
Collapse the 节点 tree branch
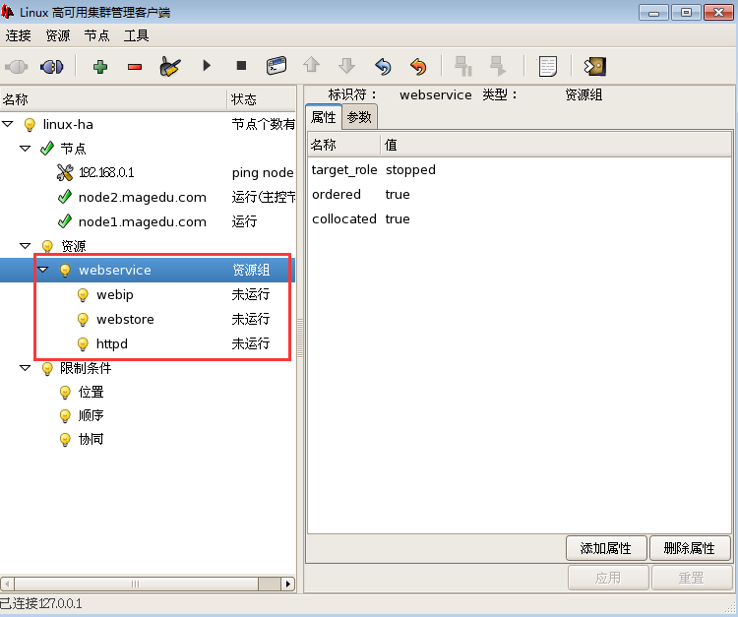point(26,148)
